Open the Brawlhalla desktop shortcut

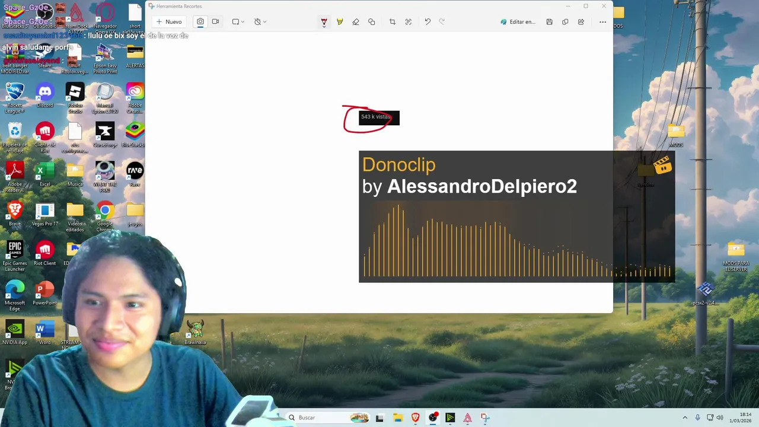tap(195, 333)
